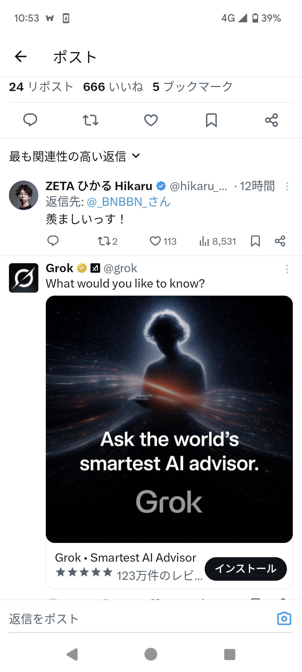Share Hikaru's reply

point(280,241)
